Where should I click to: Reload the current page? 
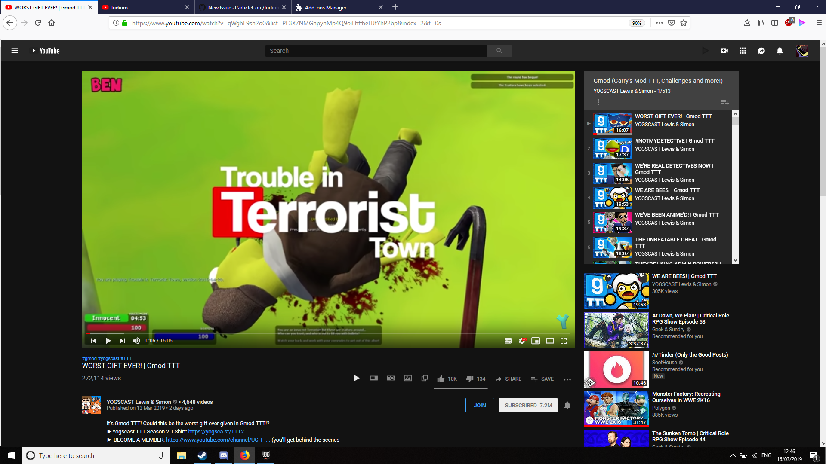coord(38,23)
